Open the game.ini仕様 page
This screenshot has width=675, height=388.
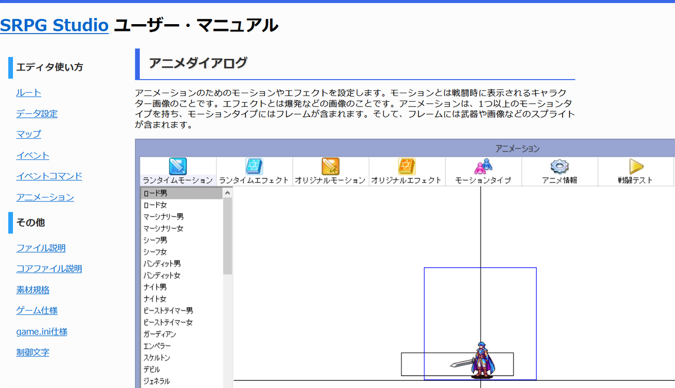[43, 331]
